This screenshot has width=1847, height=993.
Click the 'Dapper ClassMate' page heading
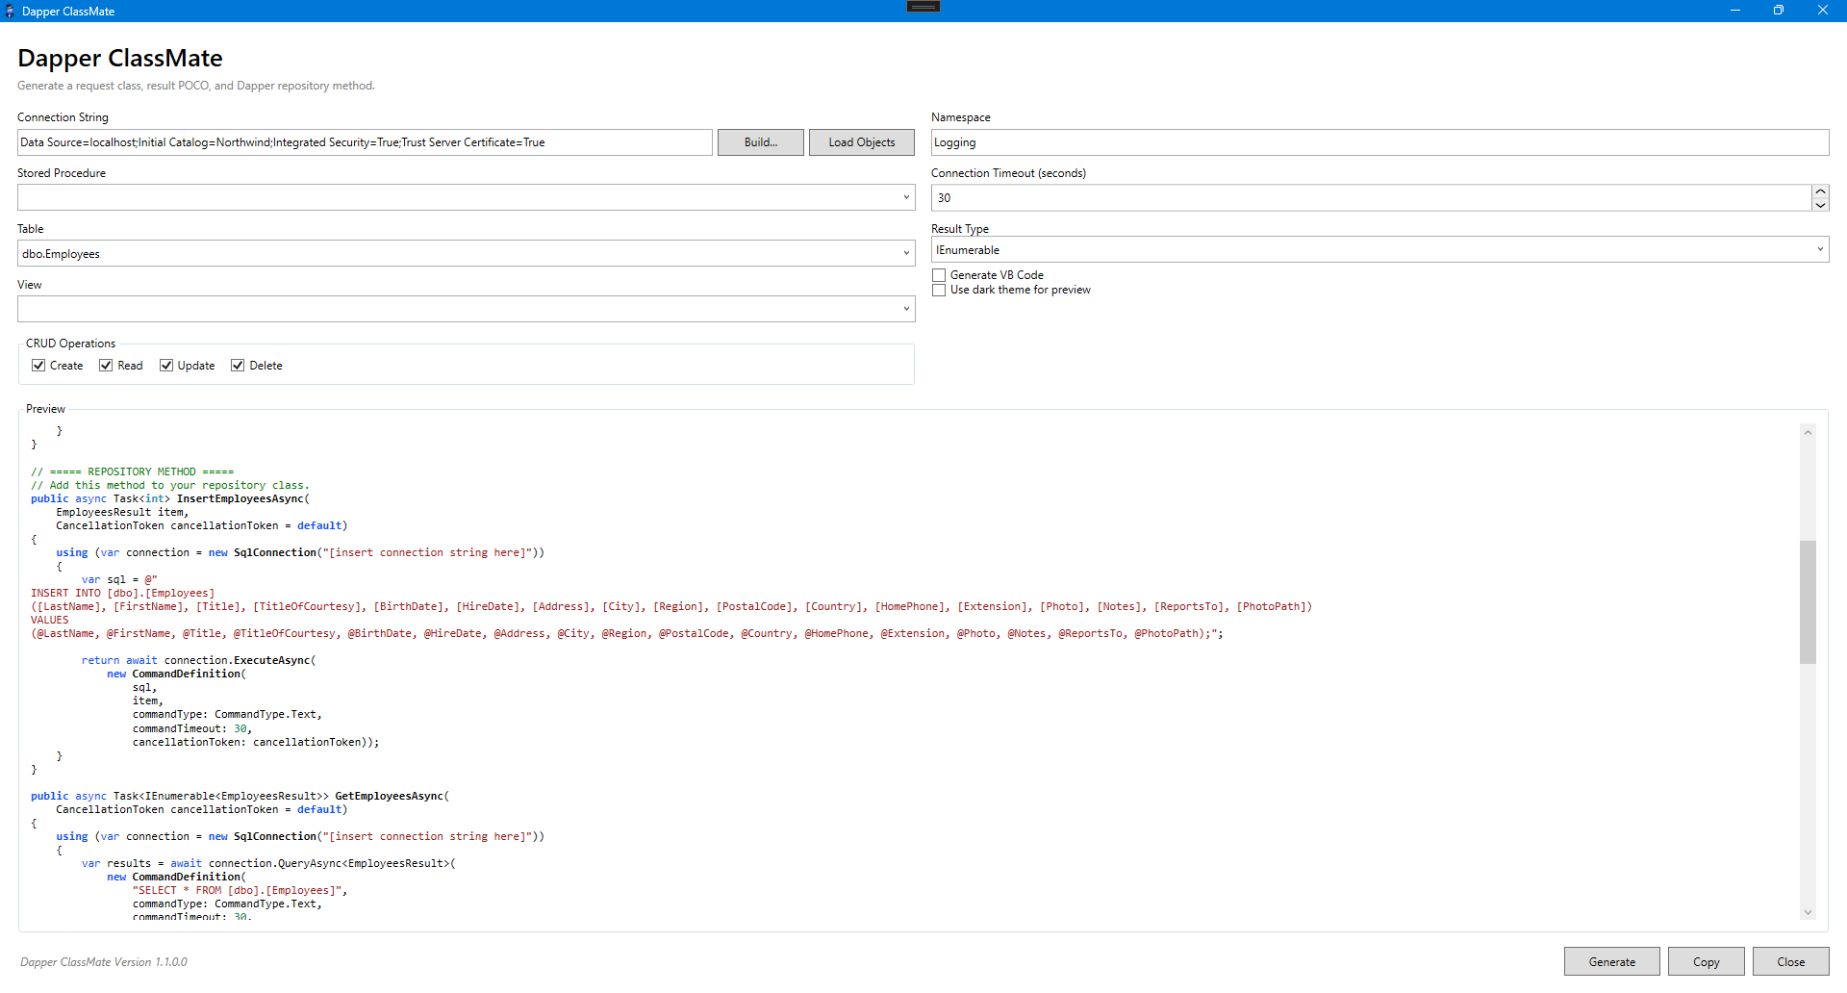coord(120,58)
